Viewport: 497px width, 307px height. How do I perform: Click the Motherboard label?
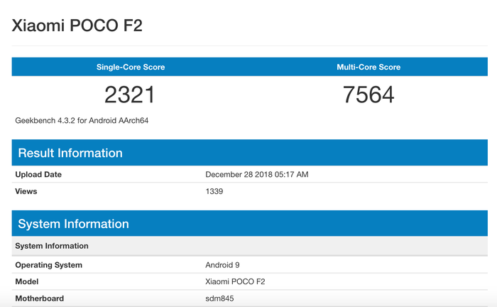[x=39, y=298]
